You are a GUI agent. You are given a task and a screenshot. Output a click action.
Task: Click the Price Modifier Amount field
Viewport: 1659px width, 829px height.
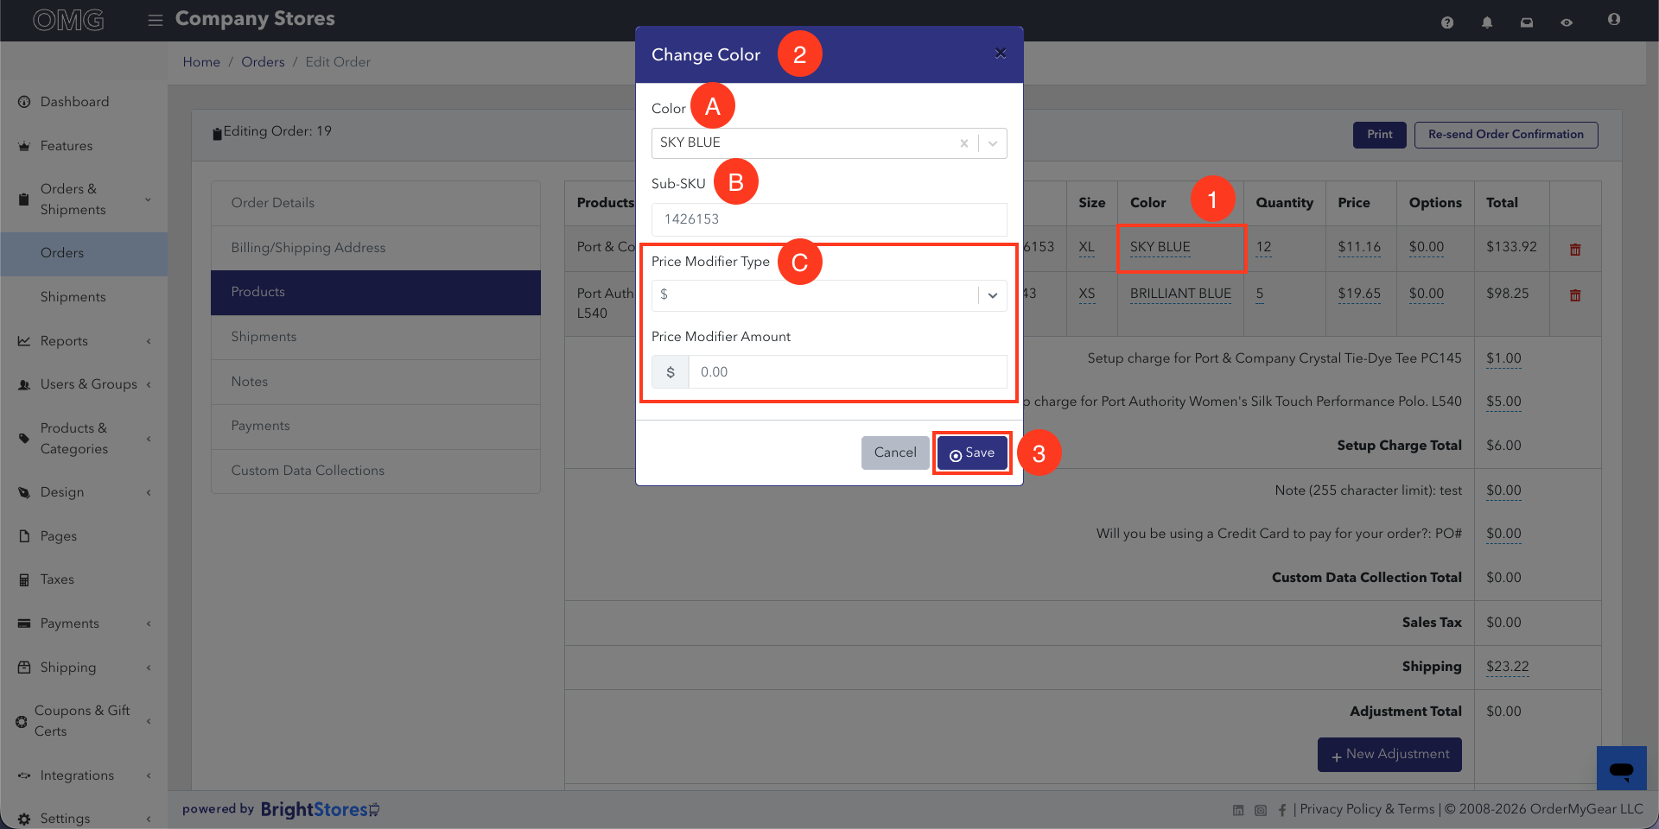[x=847, y=372]
